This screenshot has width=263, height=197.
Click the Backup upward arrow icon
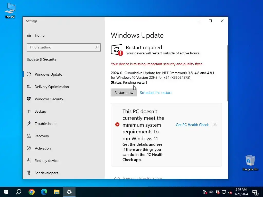pyautogui.click(x=29, y=111)
